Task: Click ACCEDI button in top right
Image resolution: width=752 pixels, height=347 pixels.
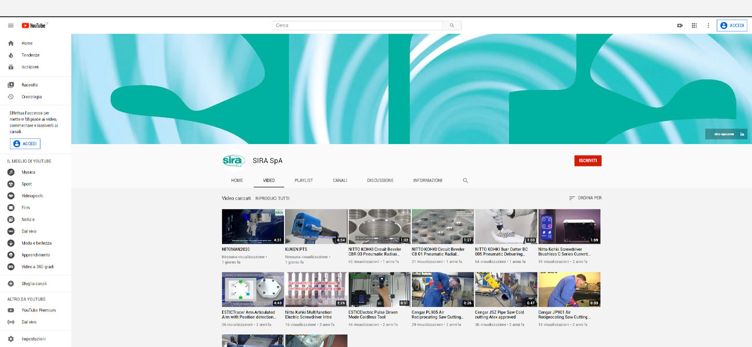Action: tap(732, 25)
